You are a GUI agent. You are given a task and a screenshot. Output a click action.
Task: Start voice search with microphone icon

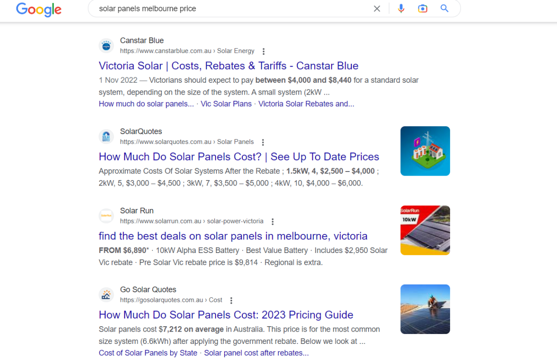(401, 9)
